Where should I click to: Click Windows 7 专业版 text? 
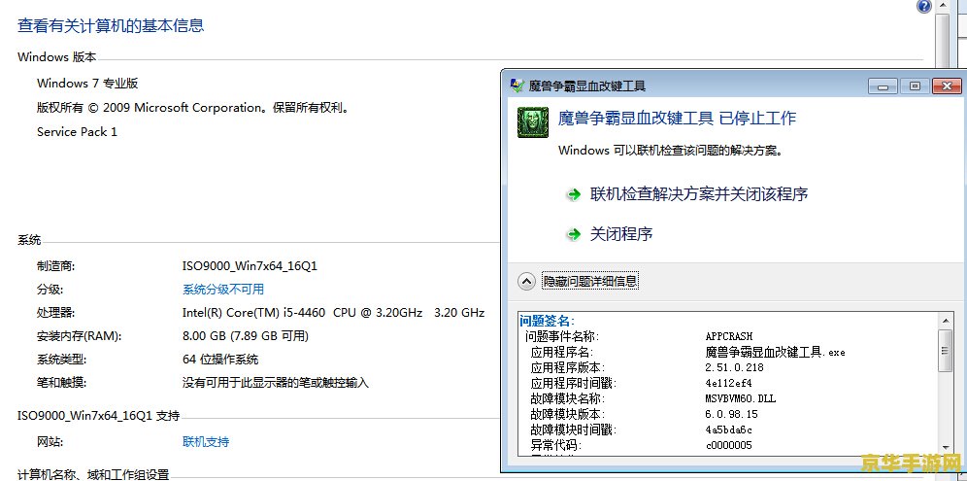[x=87, y=84]
